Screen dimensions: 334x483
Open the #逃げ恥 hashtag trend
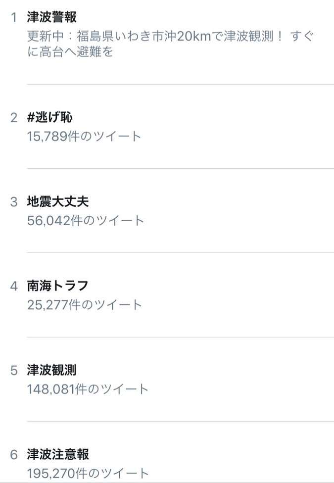pyautogui.click(x=49, y=117)
